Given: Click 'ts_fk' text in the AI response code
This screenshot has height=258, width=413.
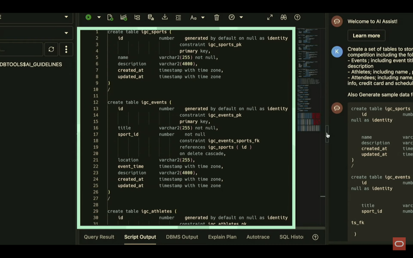Looking at the screenshot, I should (x=358, y=223).
